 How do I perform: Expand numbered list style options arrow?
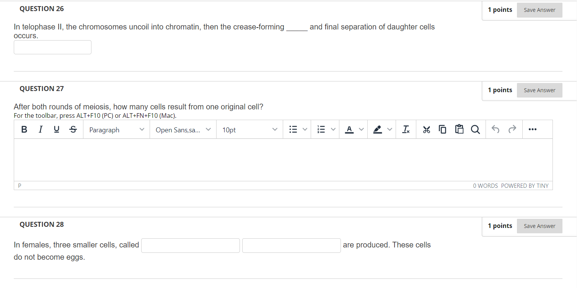pyautogui.click(x=333, y=130)
